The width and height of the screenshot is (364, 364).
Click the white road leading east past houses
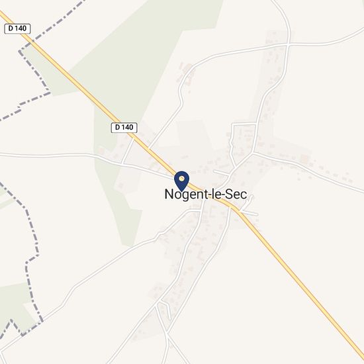click(309, 169)
